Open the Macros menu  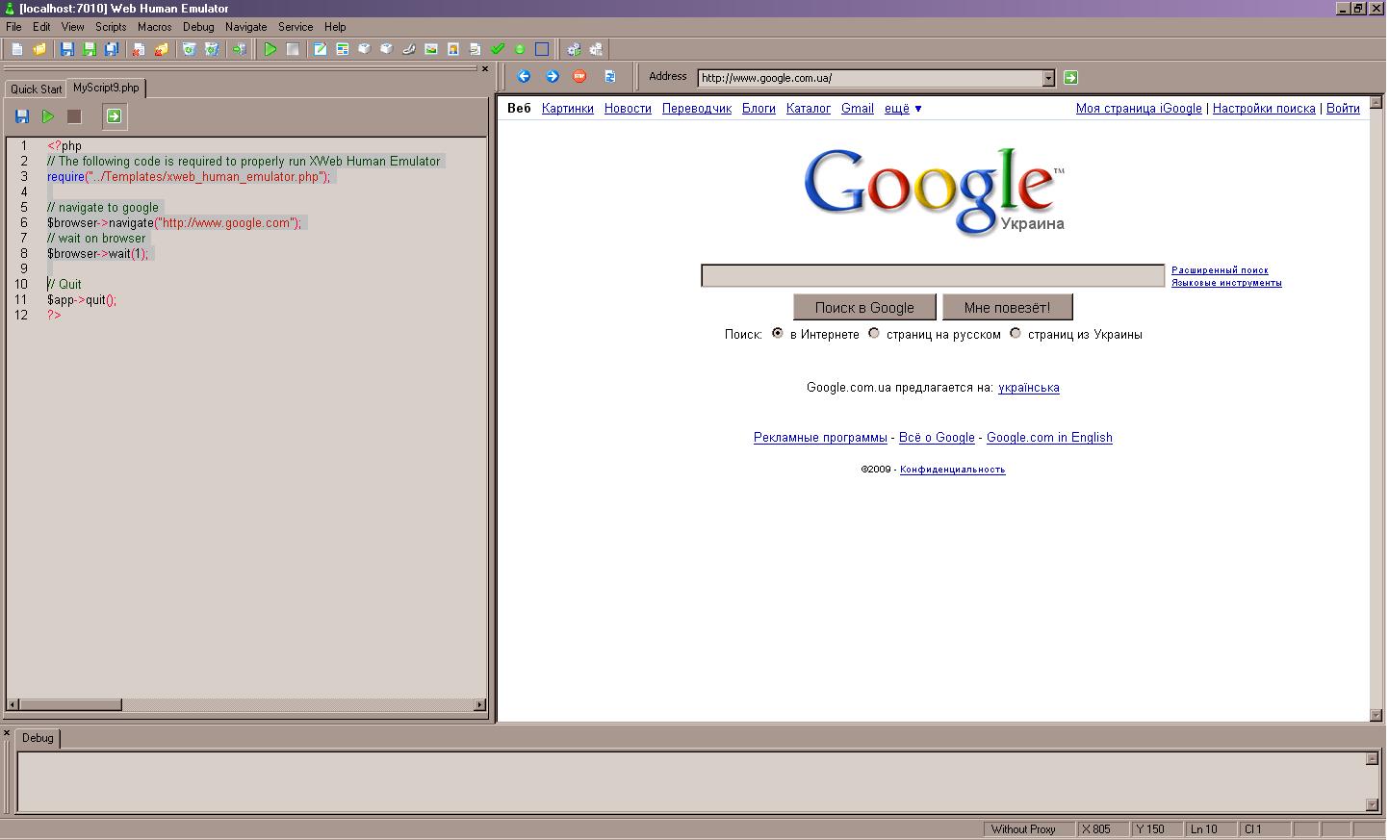[154, 27]
